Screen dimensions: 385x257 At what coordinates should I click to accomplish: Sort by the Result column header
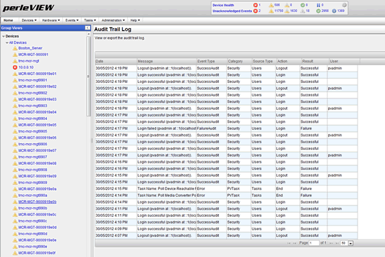coord(315,62)
